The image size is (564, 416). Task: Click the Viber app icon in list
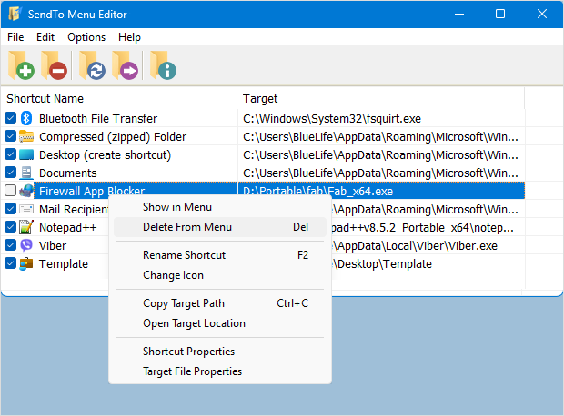click(26, 245)
